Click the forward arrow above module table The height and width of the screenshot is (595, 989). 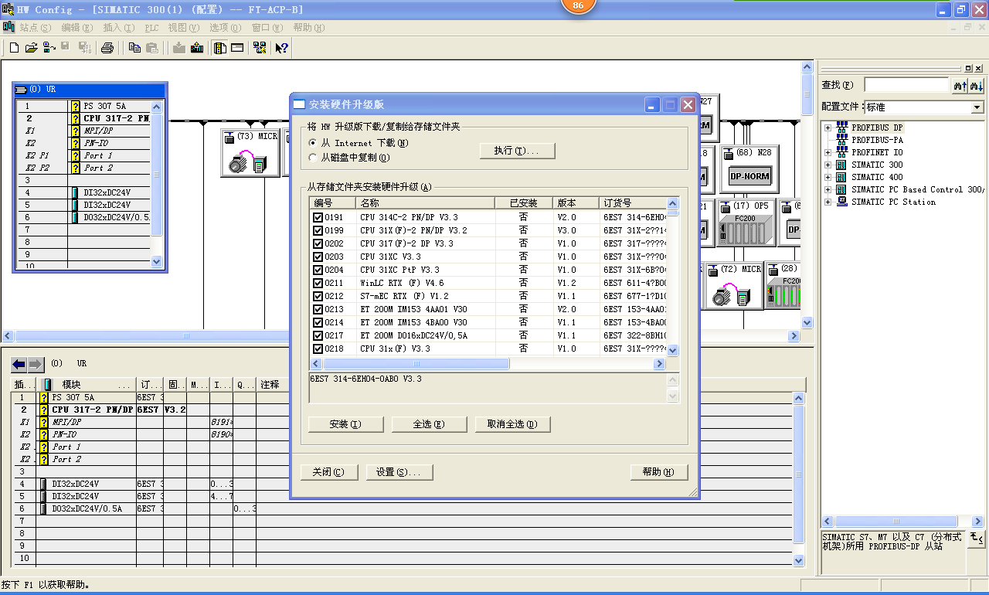point(36,364)
